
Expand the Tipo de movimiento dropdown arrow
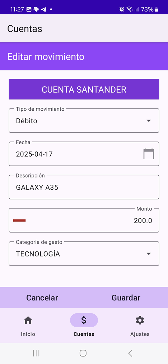pos(149,121)
